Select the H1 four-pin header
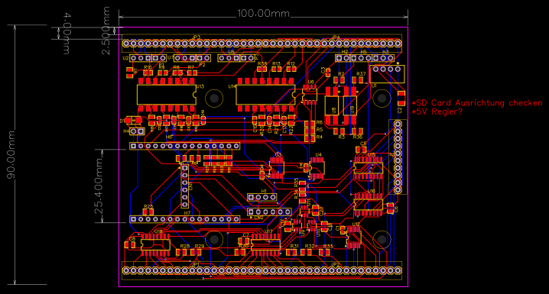This screenshot has height=294, width=549. click(262, 198)
